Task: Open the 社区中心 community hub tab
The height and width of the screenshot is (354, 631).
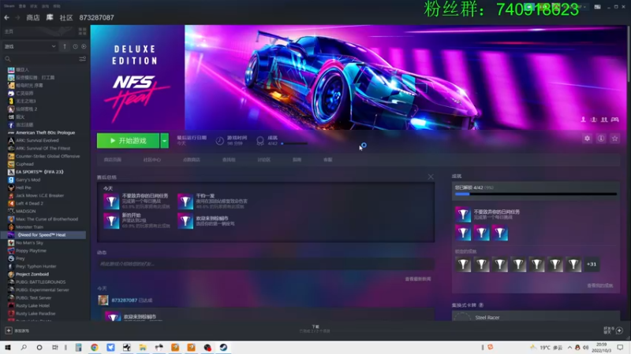Action: [151, 160]
